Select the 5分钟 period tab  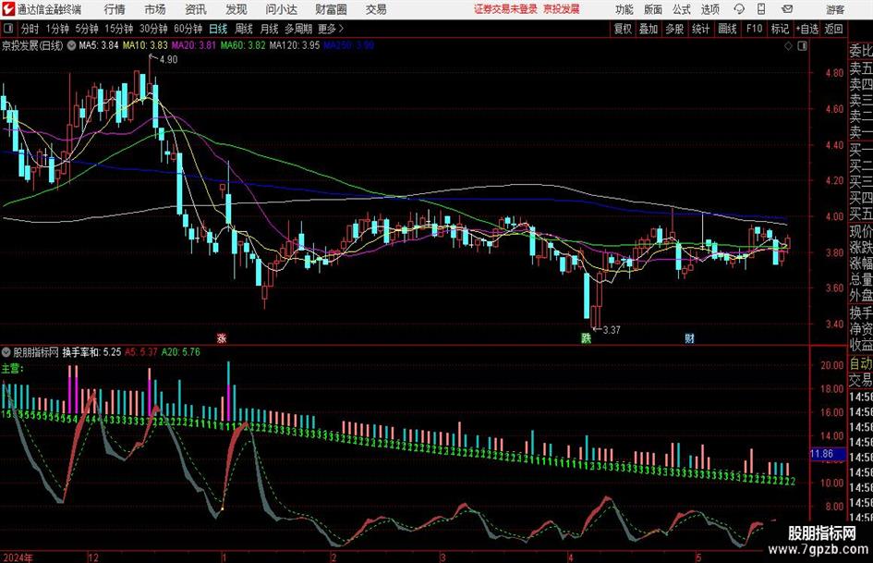coord(86,29)
